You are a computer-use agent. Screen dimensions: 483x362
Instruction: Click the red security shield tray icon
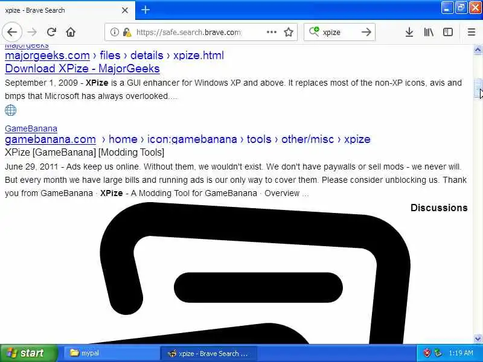427,353
